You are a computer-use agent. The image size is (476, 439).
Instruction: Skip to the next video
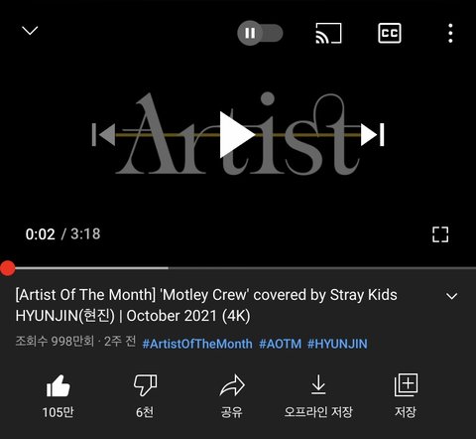373,134
